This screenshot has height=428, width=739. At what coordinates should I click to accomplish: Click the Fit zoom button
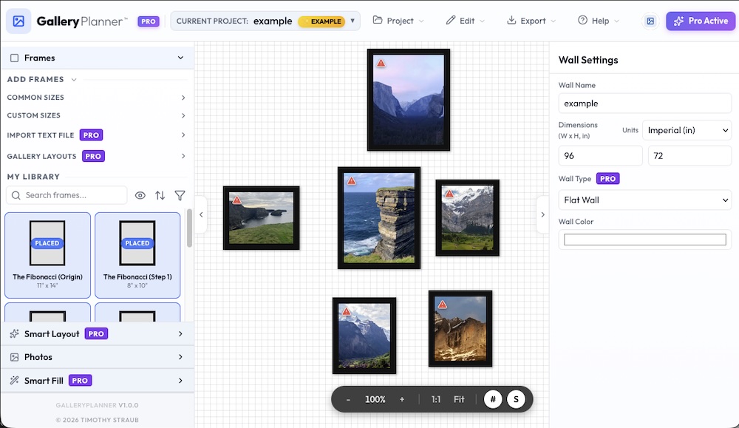click(459, 398)
